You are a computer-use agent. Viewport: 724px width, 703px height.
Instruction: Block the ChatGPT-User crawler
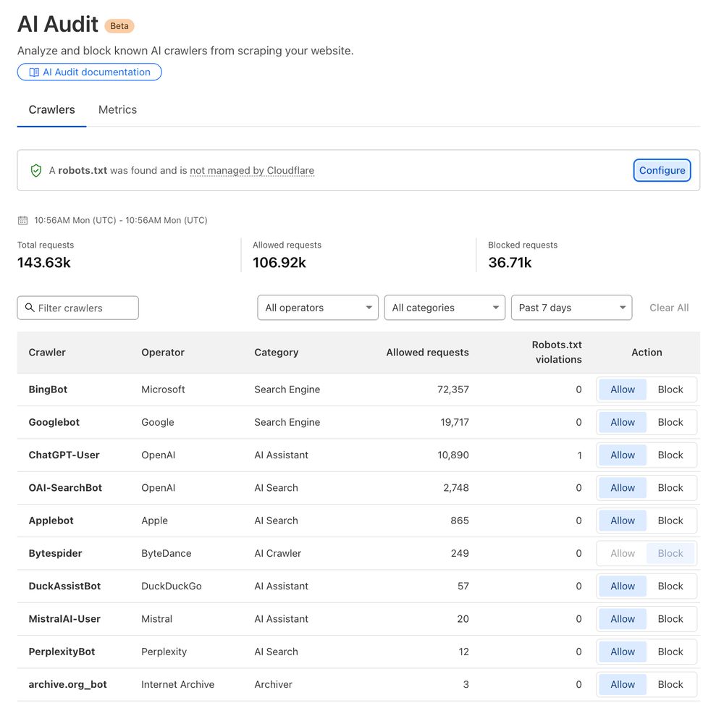[x=670, y=455]
